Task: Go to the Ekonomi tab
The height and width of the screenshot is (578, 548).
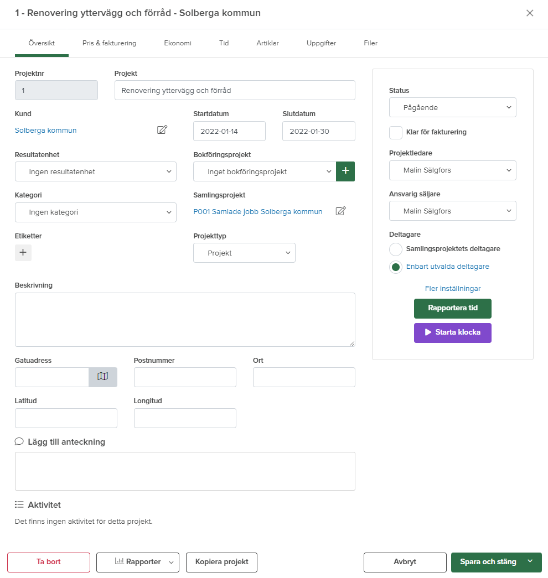Action: tap(178, 43)
